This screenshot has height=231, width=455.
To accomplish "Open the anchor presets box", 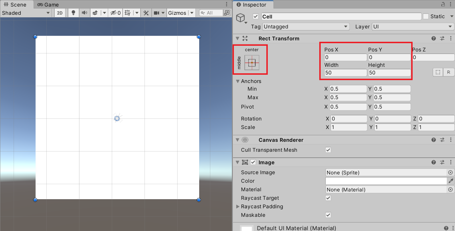I will click(x=252, y=63).
